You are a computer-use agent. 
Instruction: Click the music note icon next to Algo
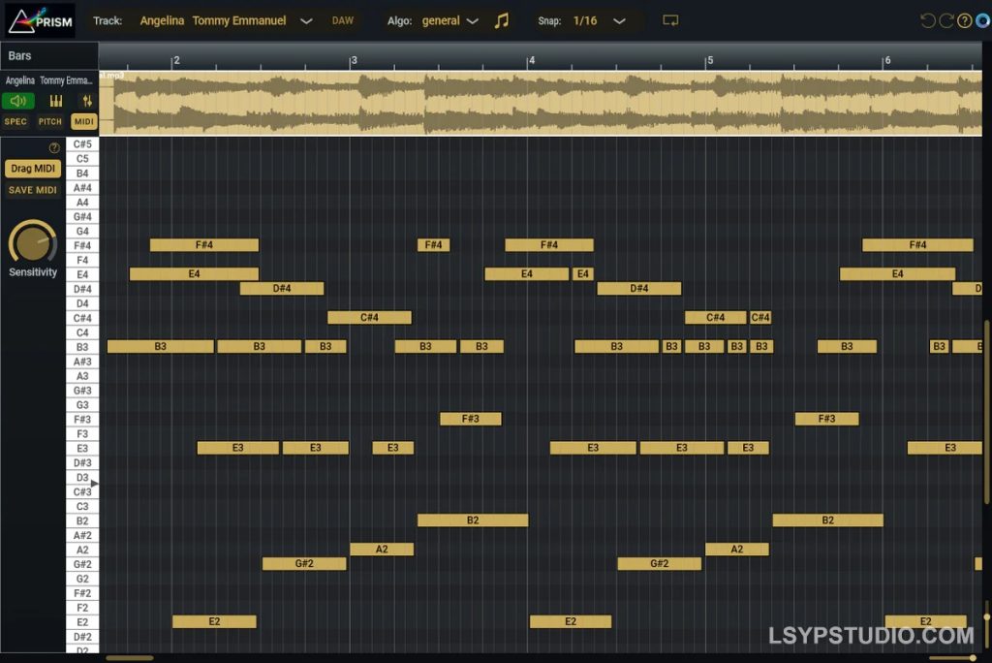[x=501, y=19]
